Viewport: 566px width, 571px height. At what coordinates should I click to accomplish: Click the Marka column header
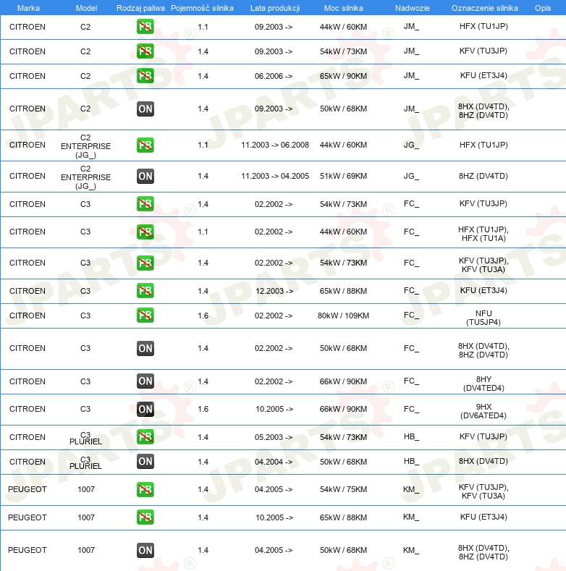tap(28, 7)
